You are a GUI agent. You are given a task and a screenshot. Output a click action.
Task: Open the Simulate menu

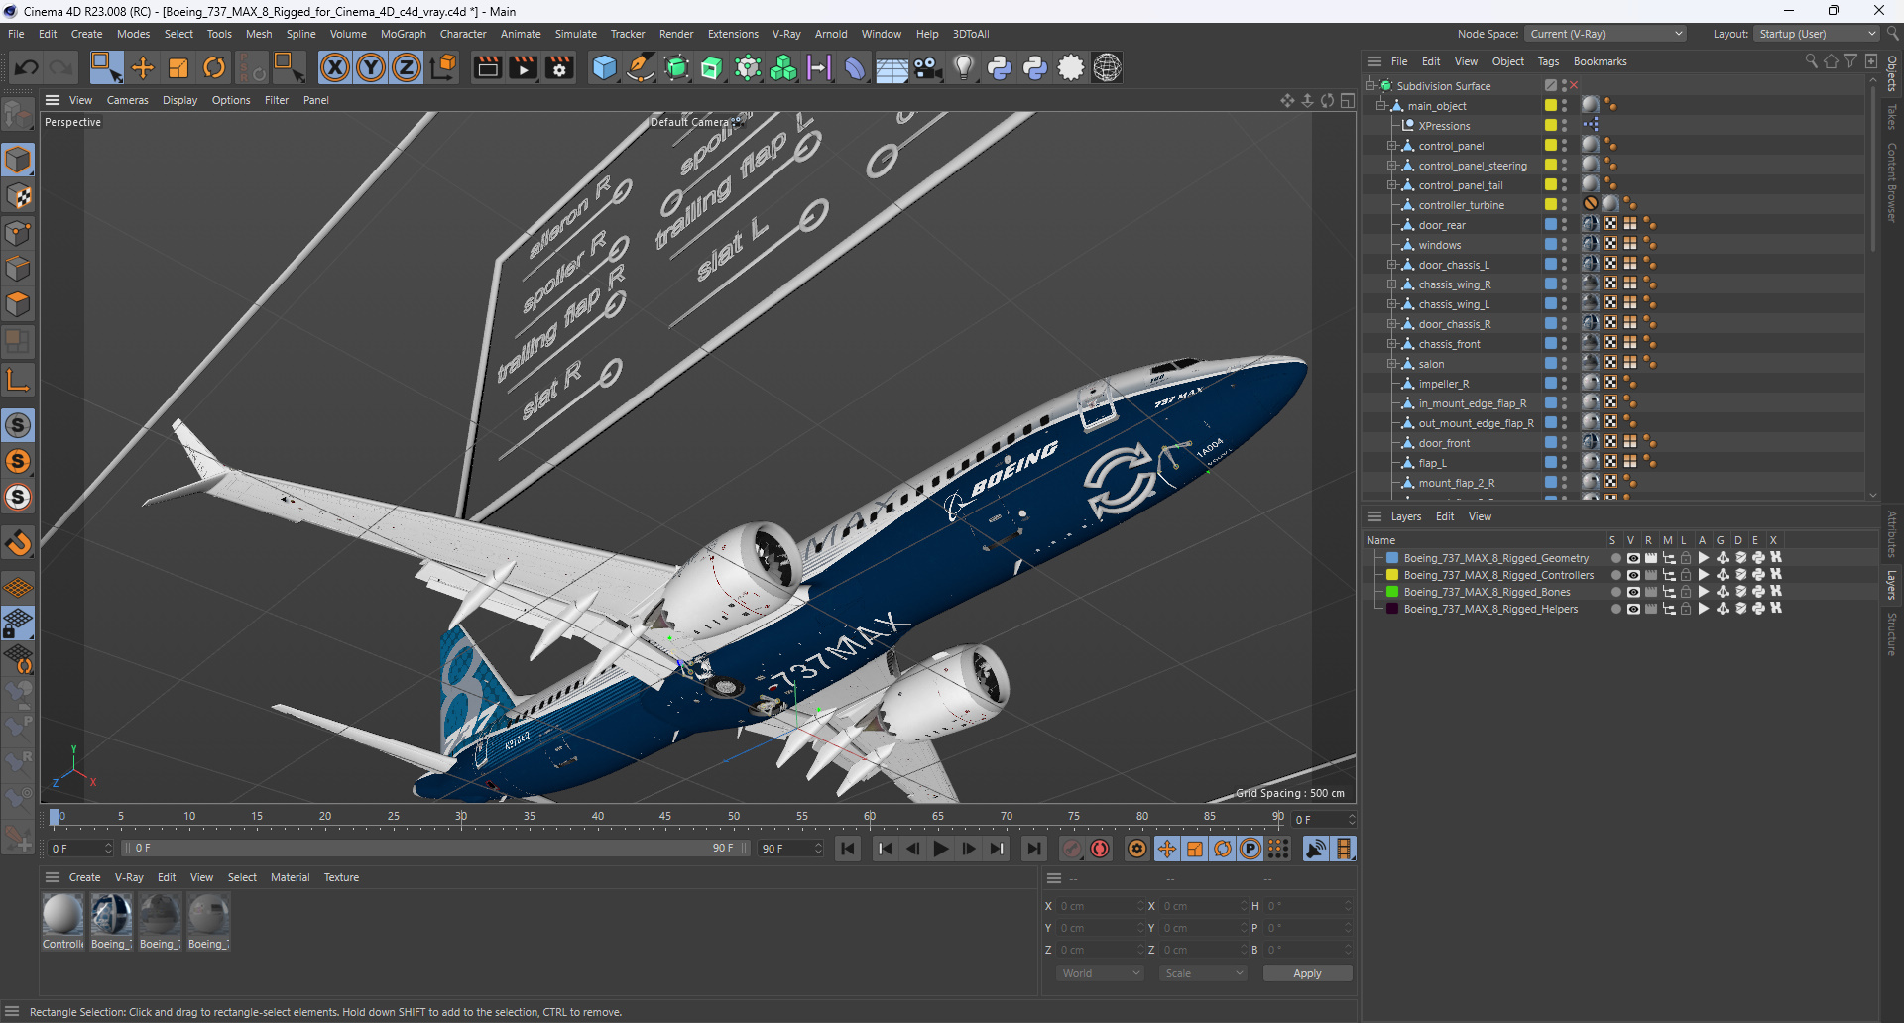pyautogui.click(x=575, y=34)
